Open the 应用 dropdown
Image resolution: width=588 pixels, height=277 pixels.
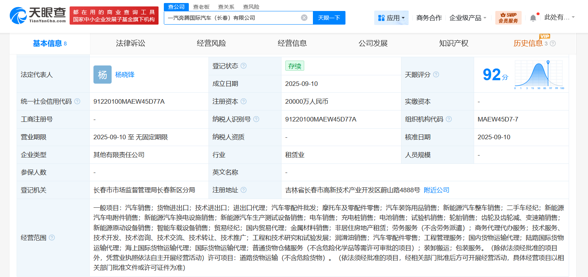391,17
